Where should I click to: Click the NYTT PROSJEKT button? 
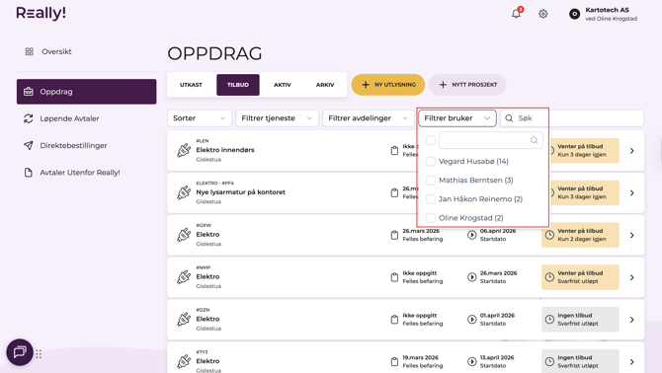[467, 85]
